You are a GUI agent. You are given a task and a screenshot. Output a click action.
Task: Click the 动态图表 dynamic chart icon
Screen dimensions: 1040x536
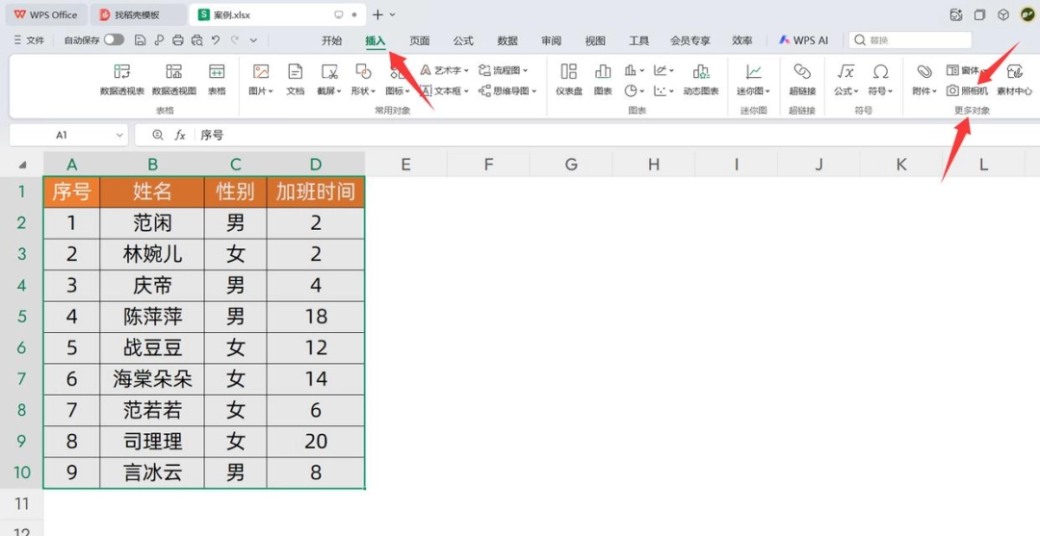[701, 80]
